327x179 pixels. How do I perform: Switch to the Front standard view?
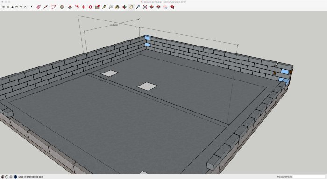[x=12, y=7]
